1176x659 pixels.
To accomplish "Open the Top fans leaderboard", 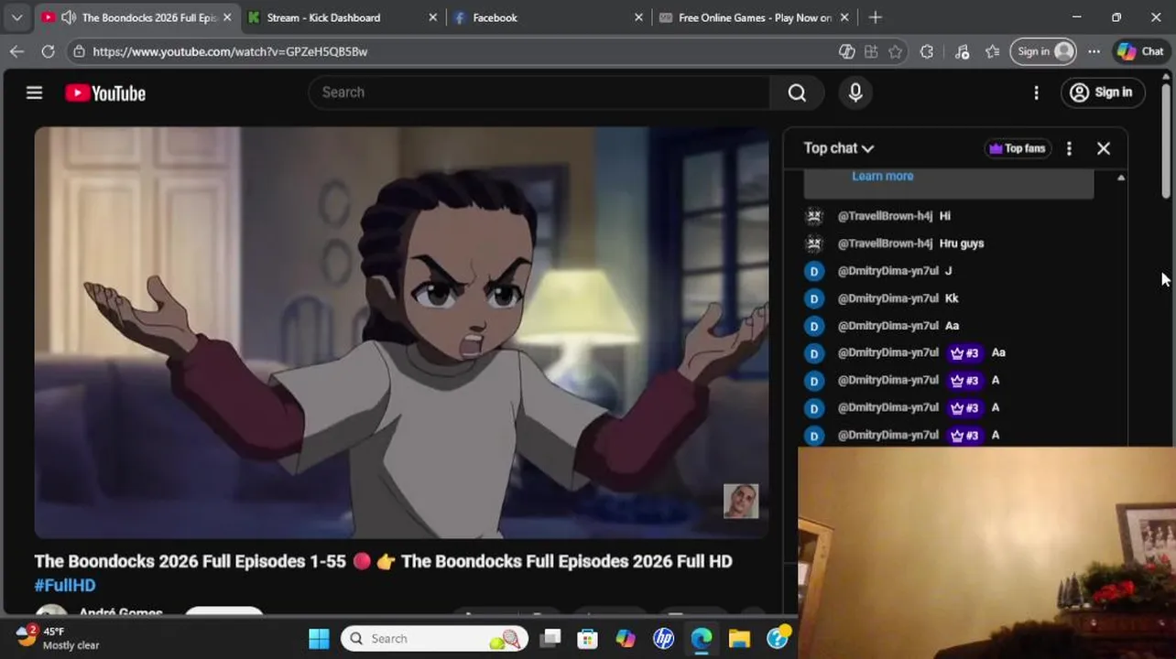I will 1017,148.
